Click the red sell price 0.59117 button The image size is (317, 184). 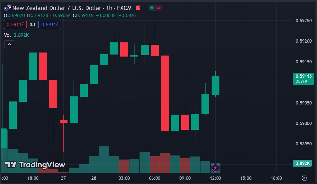(x=15, y=24)
